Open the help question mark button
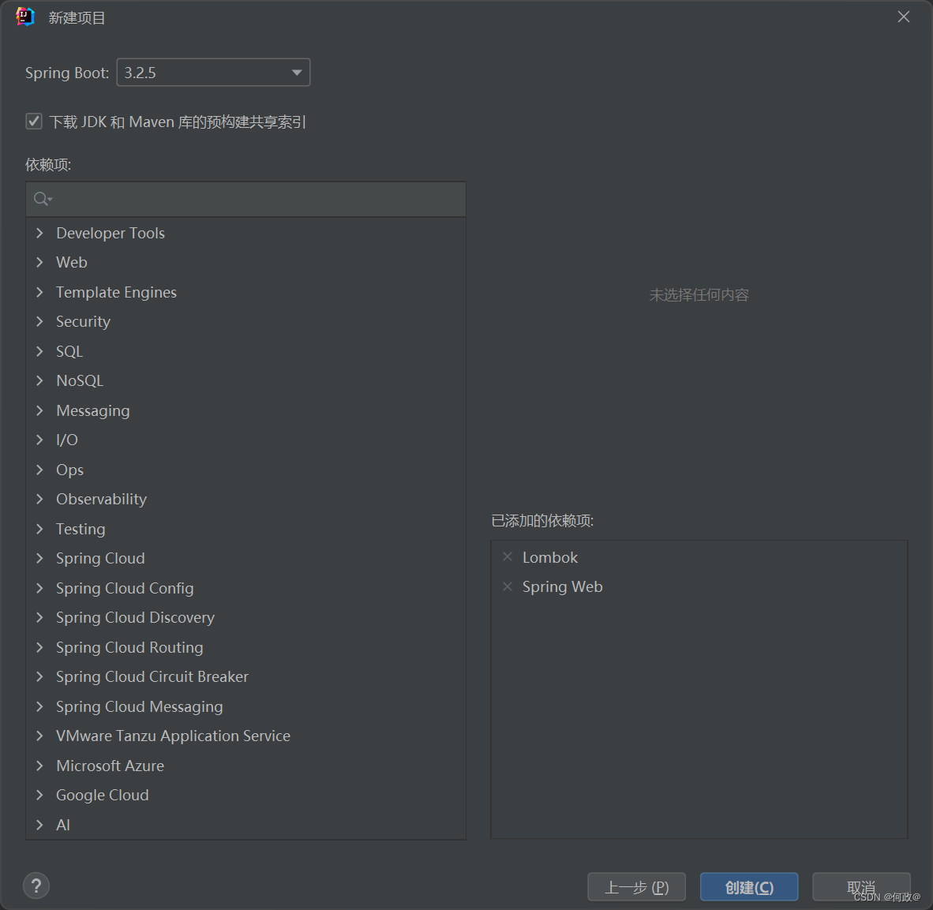This screenshot has height=910, width=933. (x=36, y=886)
